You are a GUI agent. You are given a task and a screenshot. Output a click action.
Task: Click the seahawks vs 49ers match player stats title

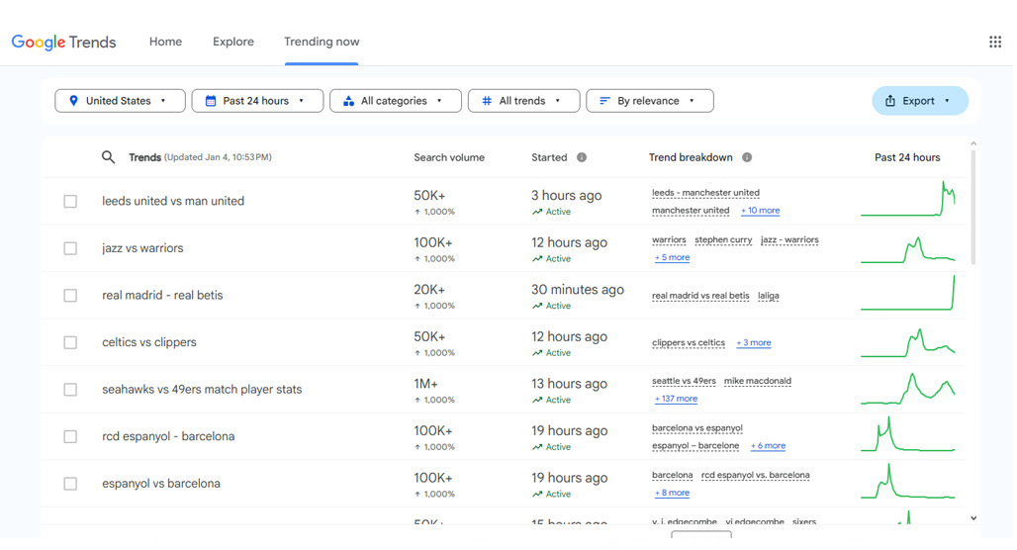[202, 389]
